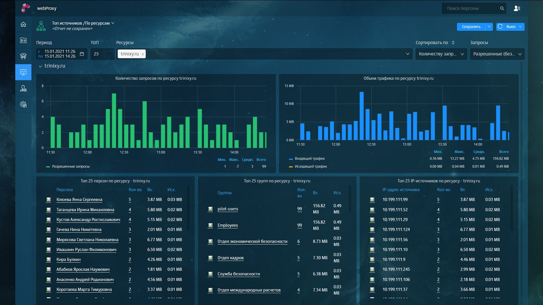Click the Сохранить button
Screen dimensions: 543x305
[471, 27]
